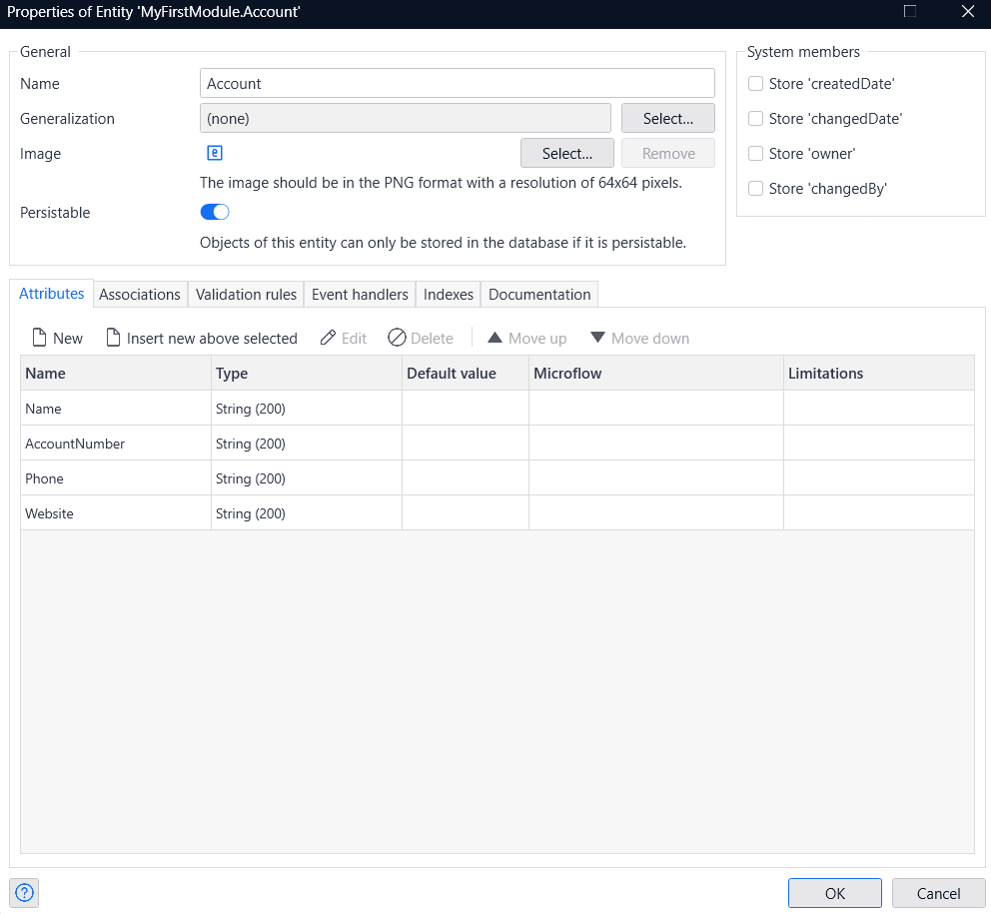Click the Move down arrow
Screen dimensions: 991x914
click(597, 338)
